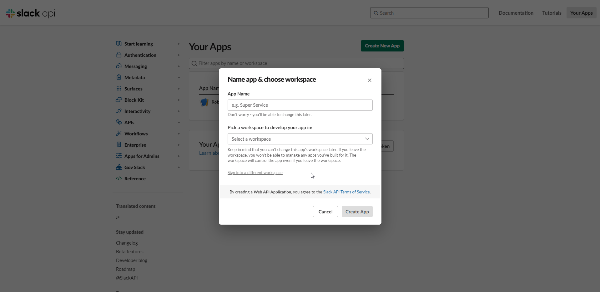This screenshot has width=600, height=292.
Task: Click the Create App button
Action: pyautogui.click(x=357, y=212)
